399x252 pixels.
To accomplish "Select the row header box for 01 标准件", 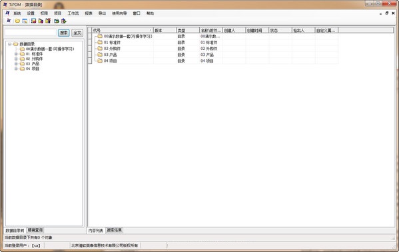I will [x=90, y=42].
